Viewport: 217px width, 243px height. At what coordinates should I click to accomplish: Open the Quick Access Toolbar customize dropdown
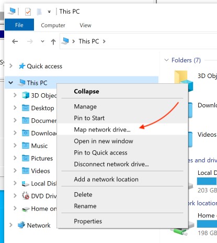pyautogui.click(x=49, y=12)
